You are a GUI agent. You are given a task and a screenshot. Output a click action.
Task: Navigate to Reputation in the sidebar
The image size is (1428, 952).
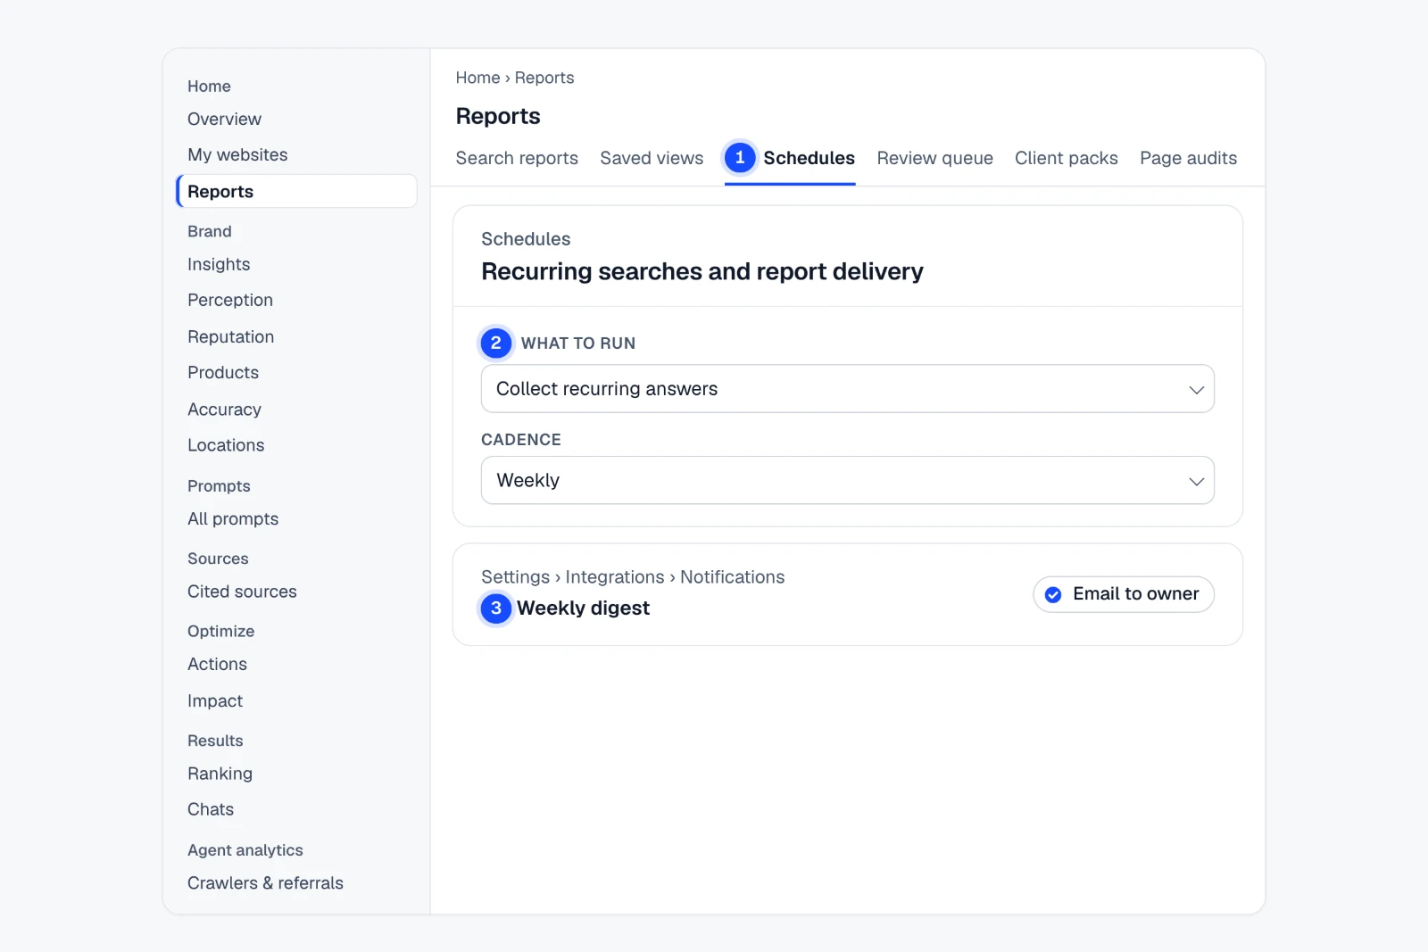click(x=230, y=336)
